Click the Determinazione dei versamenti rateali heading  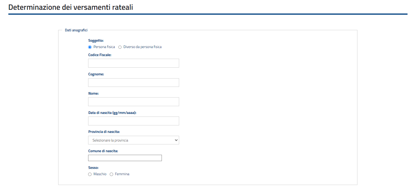[71, 7]
